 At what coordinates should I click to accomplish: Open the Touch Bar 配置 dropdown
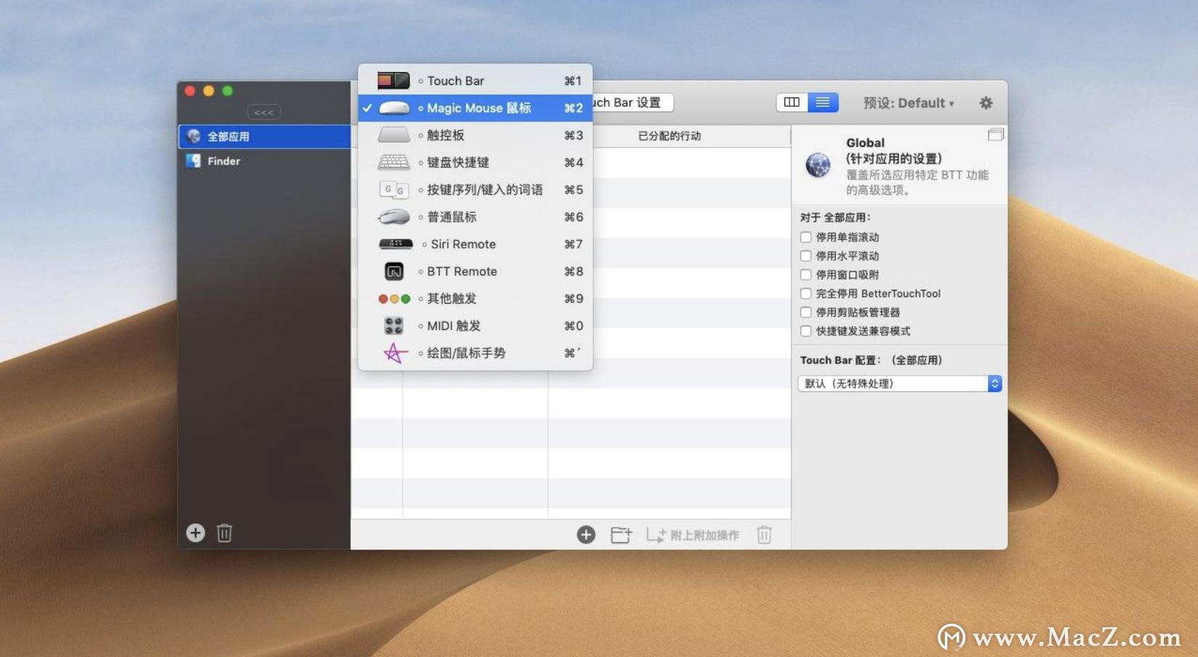(898, 383)
